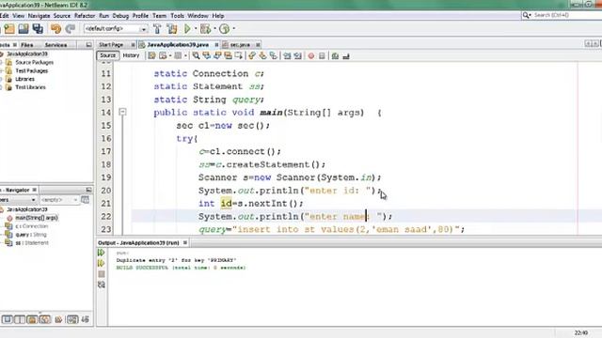Start macro recording with the red circle
Image resolution: width=602 pixels, height=338 pixels.
pyautogui.click(x=311, y=56)
